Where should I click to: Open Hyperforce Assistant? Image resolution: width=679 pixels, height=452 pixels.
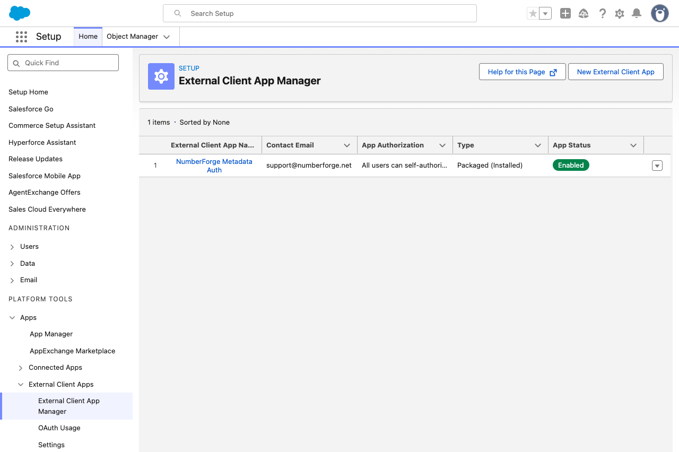click(x=42, y=142)
